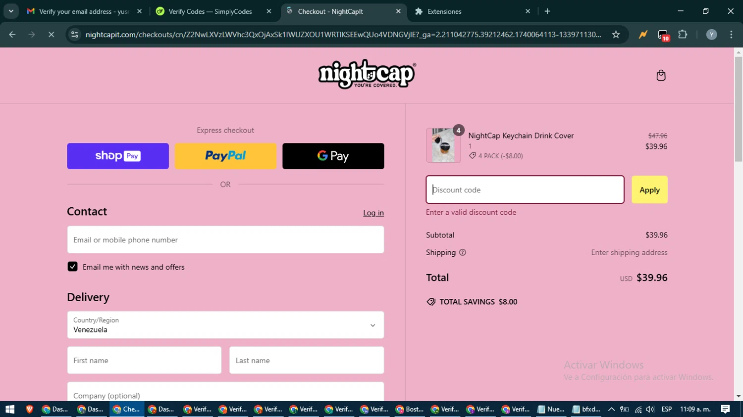Click the Che... active Chrome taskbar item
Image resolution: width=743 pixels, height=417 pixels.
pyautogui.click(x=127, y=409)
